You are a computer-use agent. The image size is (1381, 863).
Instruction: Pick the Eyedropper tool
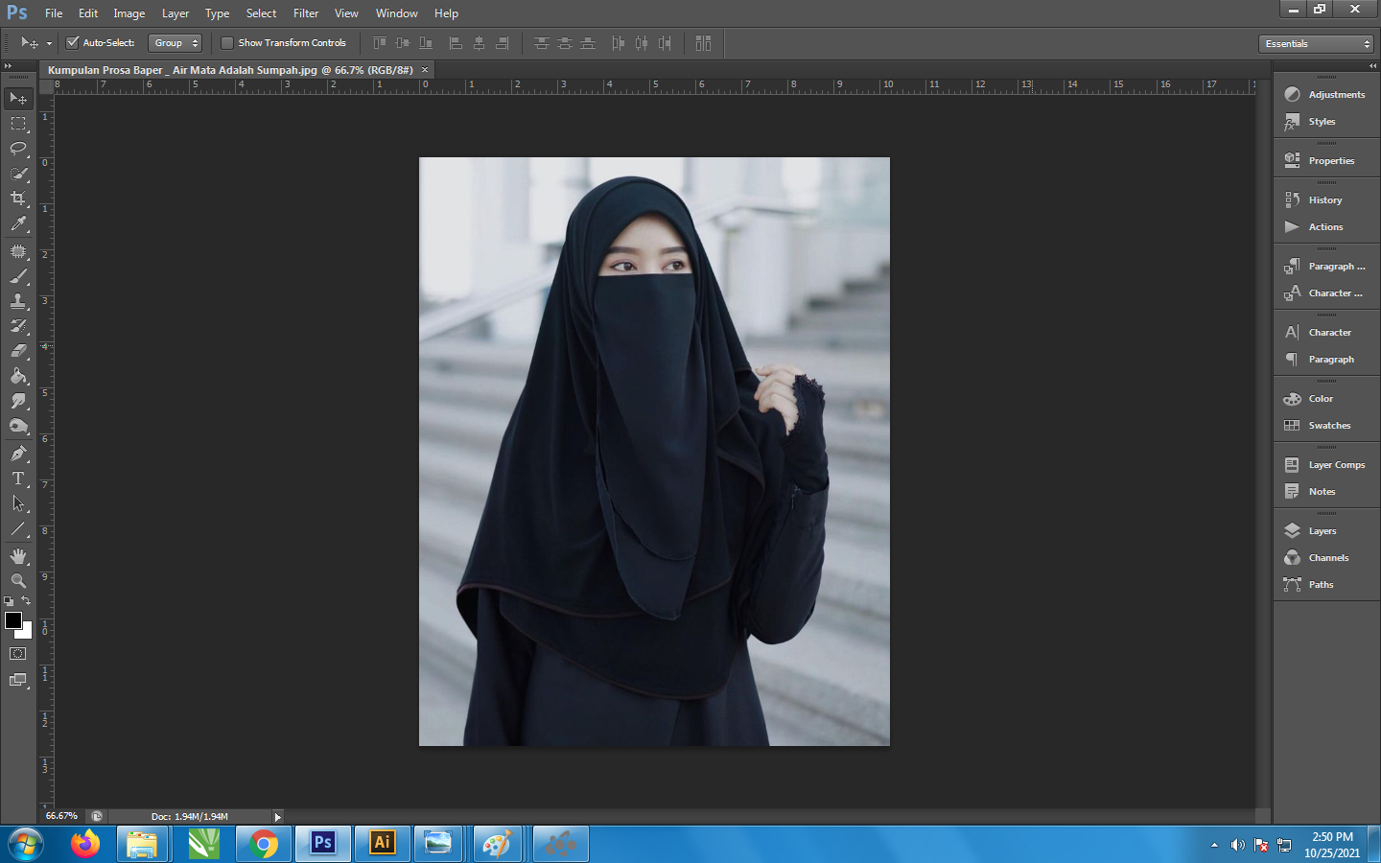(18, 224)
